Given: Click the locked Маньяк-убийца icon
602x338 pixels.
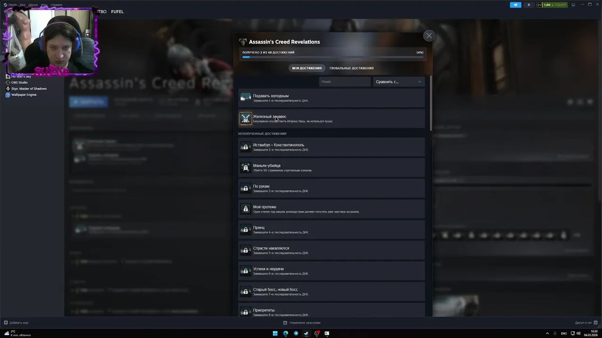Looking at the screenshot, I should click(246, 168).
